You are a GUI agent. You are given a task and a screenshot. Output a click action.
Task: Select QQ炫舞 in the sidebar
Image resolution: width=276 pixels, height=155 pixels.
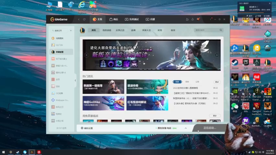click(x=61, y=93)
